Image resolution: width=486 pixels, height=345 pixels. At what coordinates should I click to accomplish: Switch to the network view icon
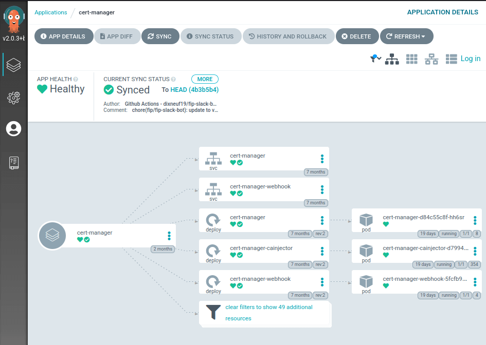[431, 59]
